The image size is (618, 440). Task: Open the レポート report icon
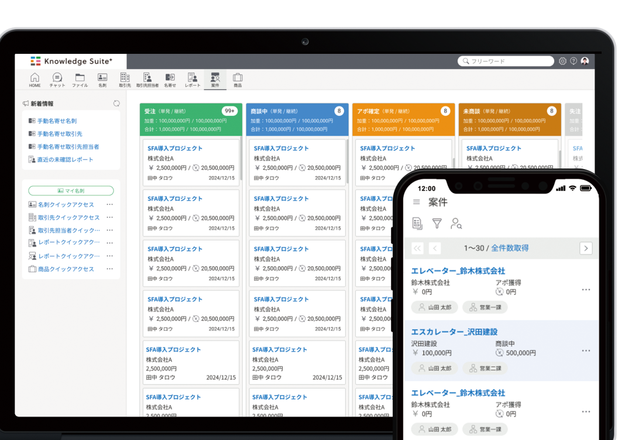coord(193,80)
